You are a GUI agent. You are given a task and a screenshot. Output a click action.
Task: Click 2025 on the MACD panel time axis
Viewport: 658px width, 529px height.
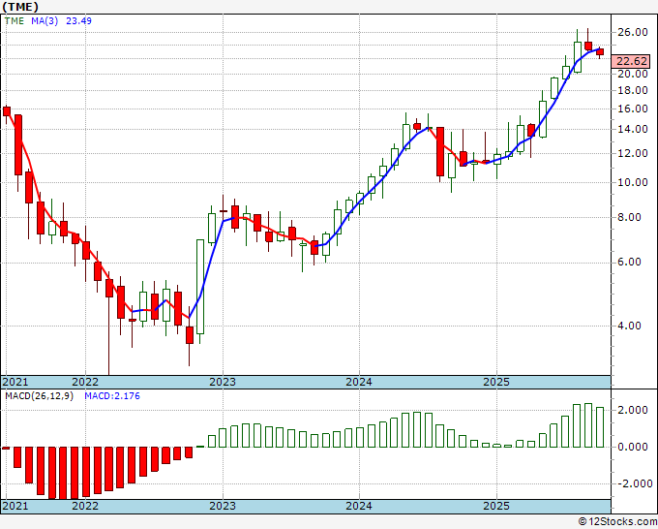click(x=496, y=506)
